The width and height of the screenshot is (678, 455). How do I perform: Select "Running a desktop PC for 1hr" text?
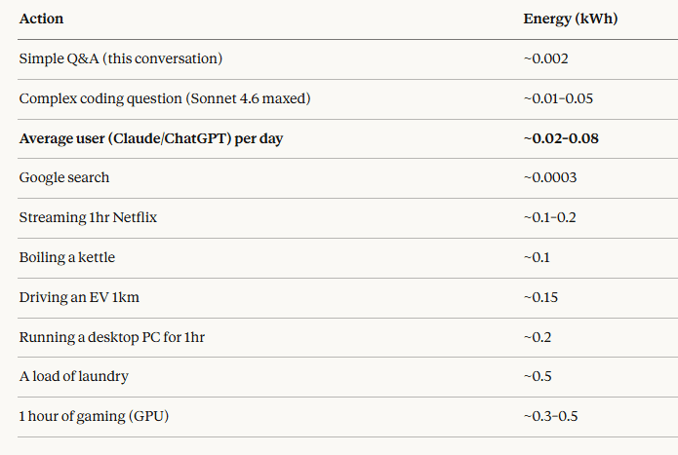click(x=112, y=337)
